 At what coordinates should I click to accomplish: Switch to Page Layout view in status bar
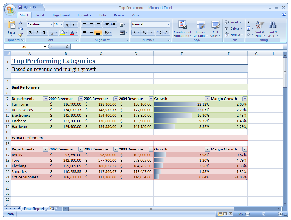[x=225, y=214]
